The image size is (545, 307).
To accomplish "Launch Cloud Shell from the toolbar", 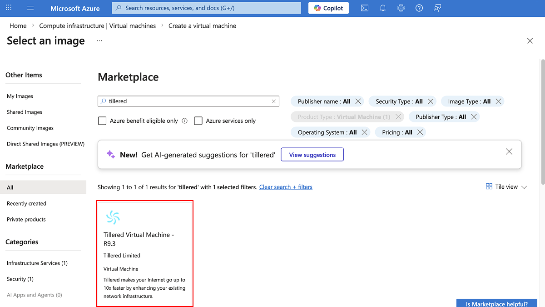I will point(364,8).
